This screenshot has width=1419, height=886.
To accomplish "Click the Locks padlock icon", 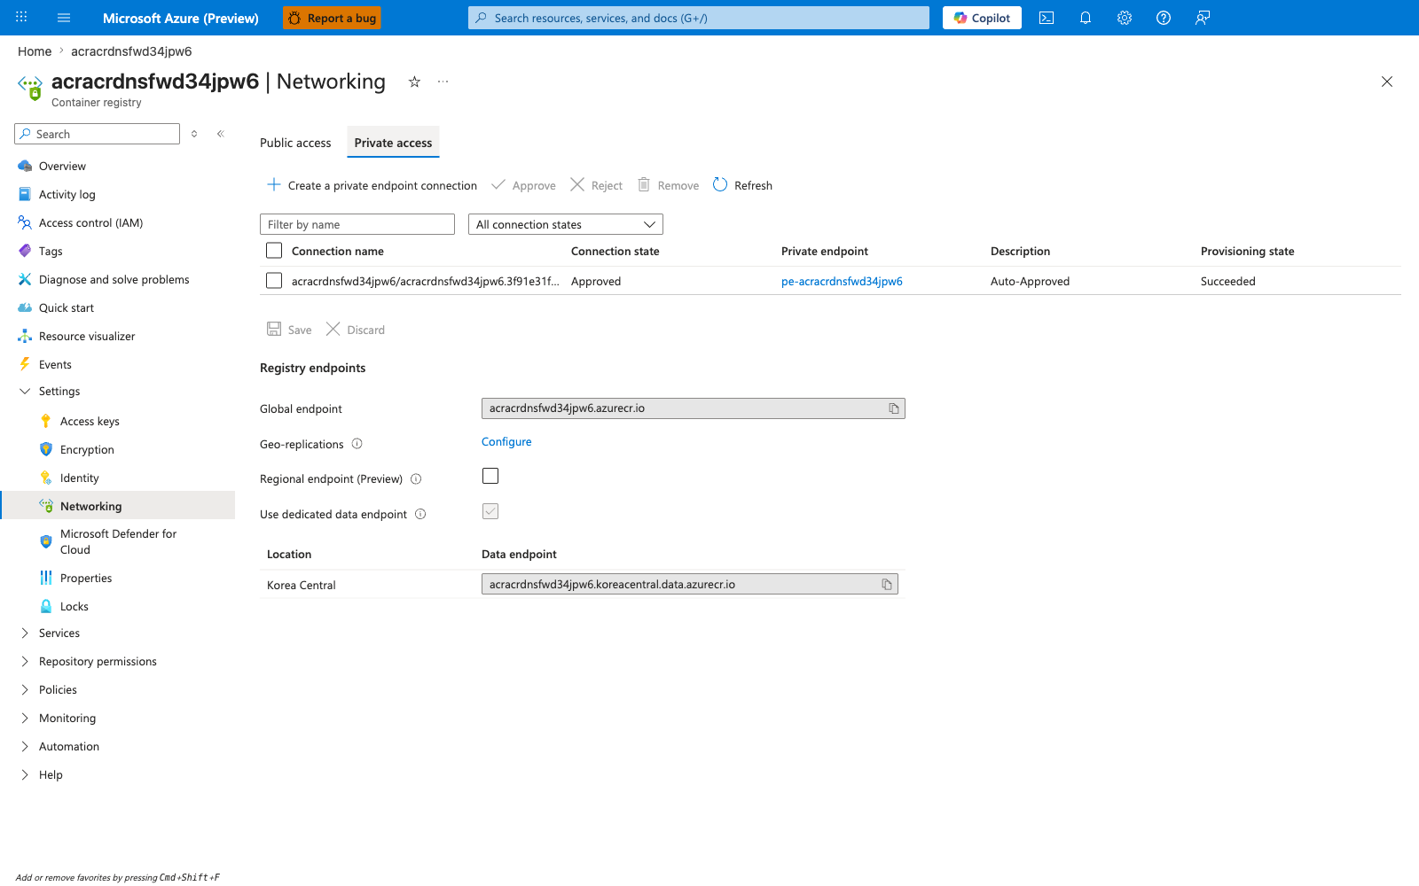I will [x=46, y=606].
